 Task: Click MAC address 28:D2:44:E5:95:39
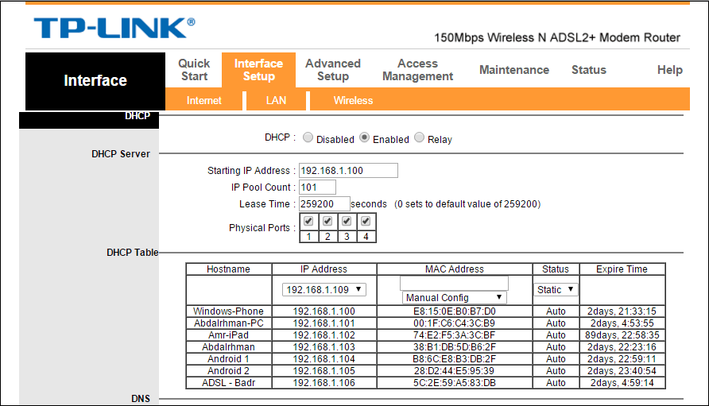click(x=455, y=371)
